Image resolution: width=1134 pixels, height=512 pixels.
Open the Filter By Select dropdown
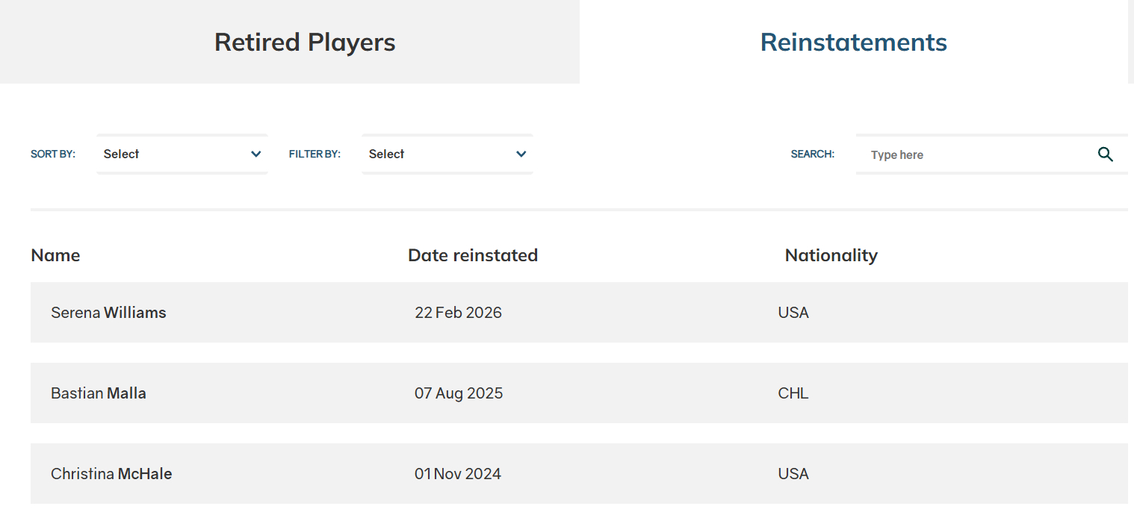click(437, 154)
